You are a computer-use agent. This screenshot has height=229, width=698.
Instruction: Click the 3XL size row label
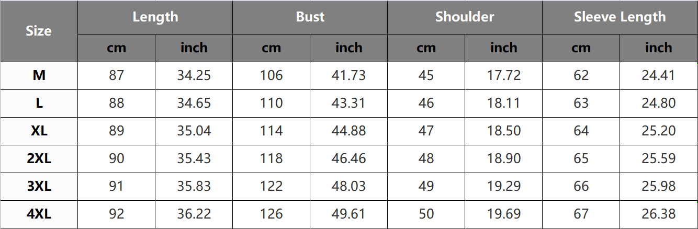(x=39, y=186)
